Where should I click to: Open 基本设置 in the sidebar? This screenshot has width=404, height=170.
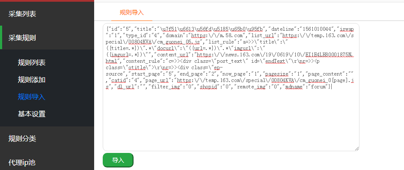click(x=31, y=114)
